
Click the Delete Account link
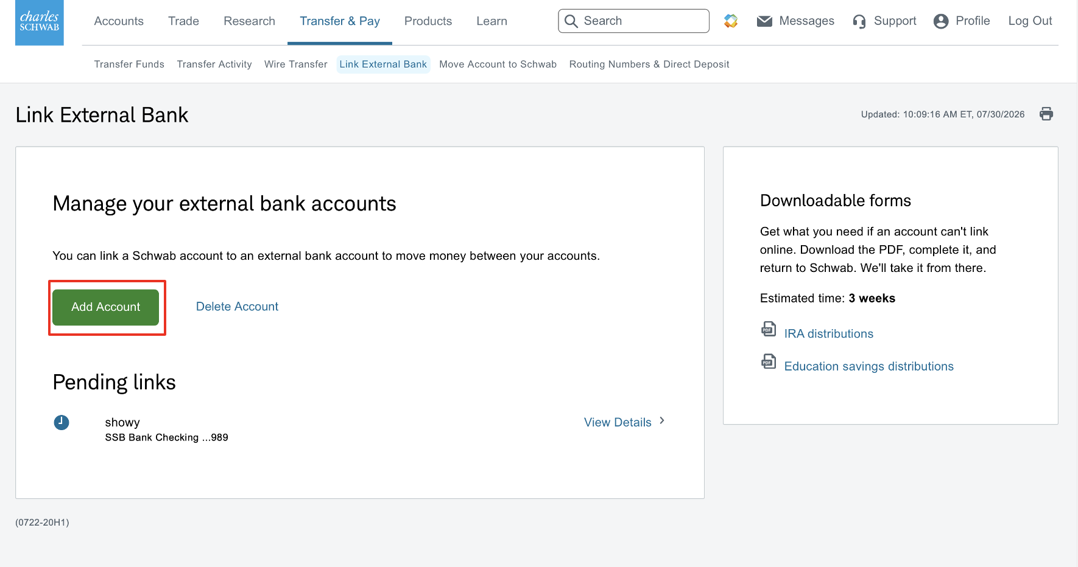click(237, 307)
